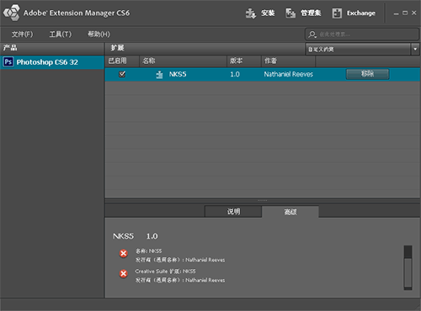
Task: Click the 安装 install button label
Action: point(268,13)
